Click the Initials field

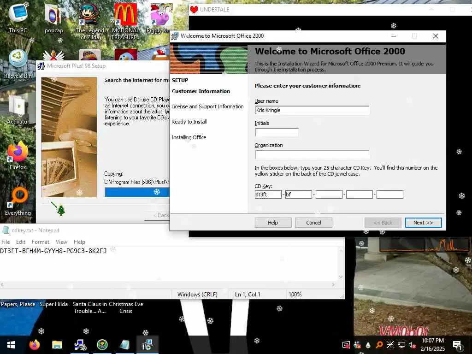277,132
